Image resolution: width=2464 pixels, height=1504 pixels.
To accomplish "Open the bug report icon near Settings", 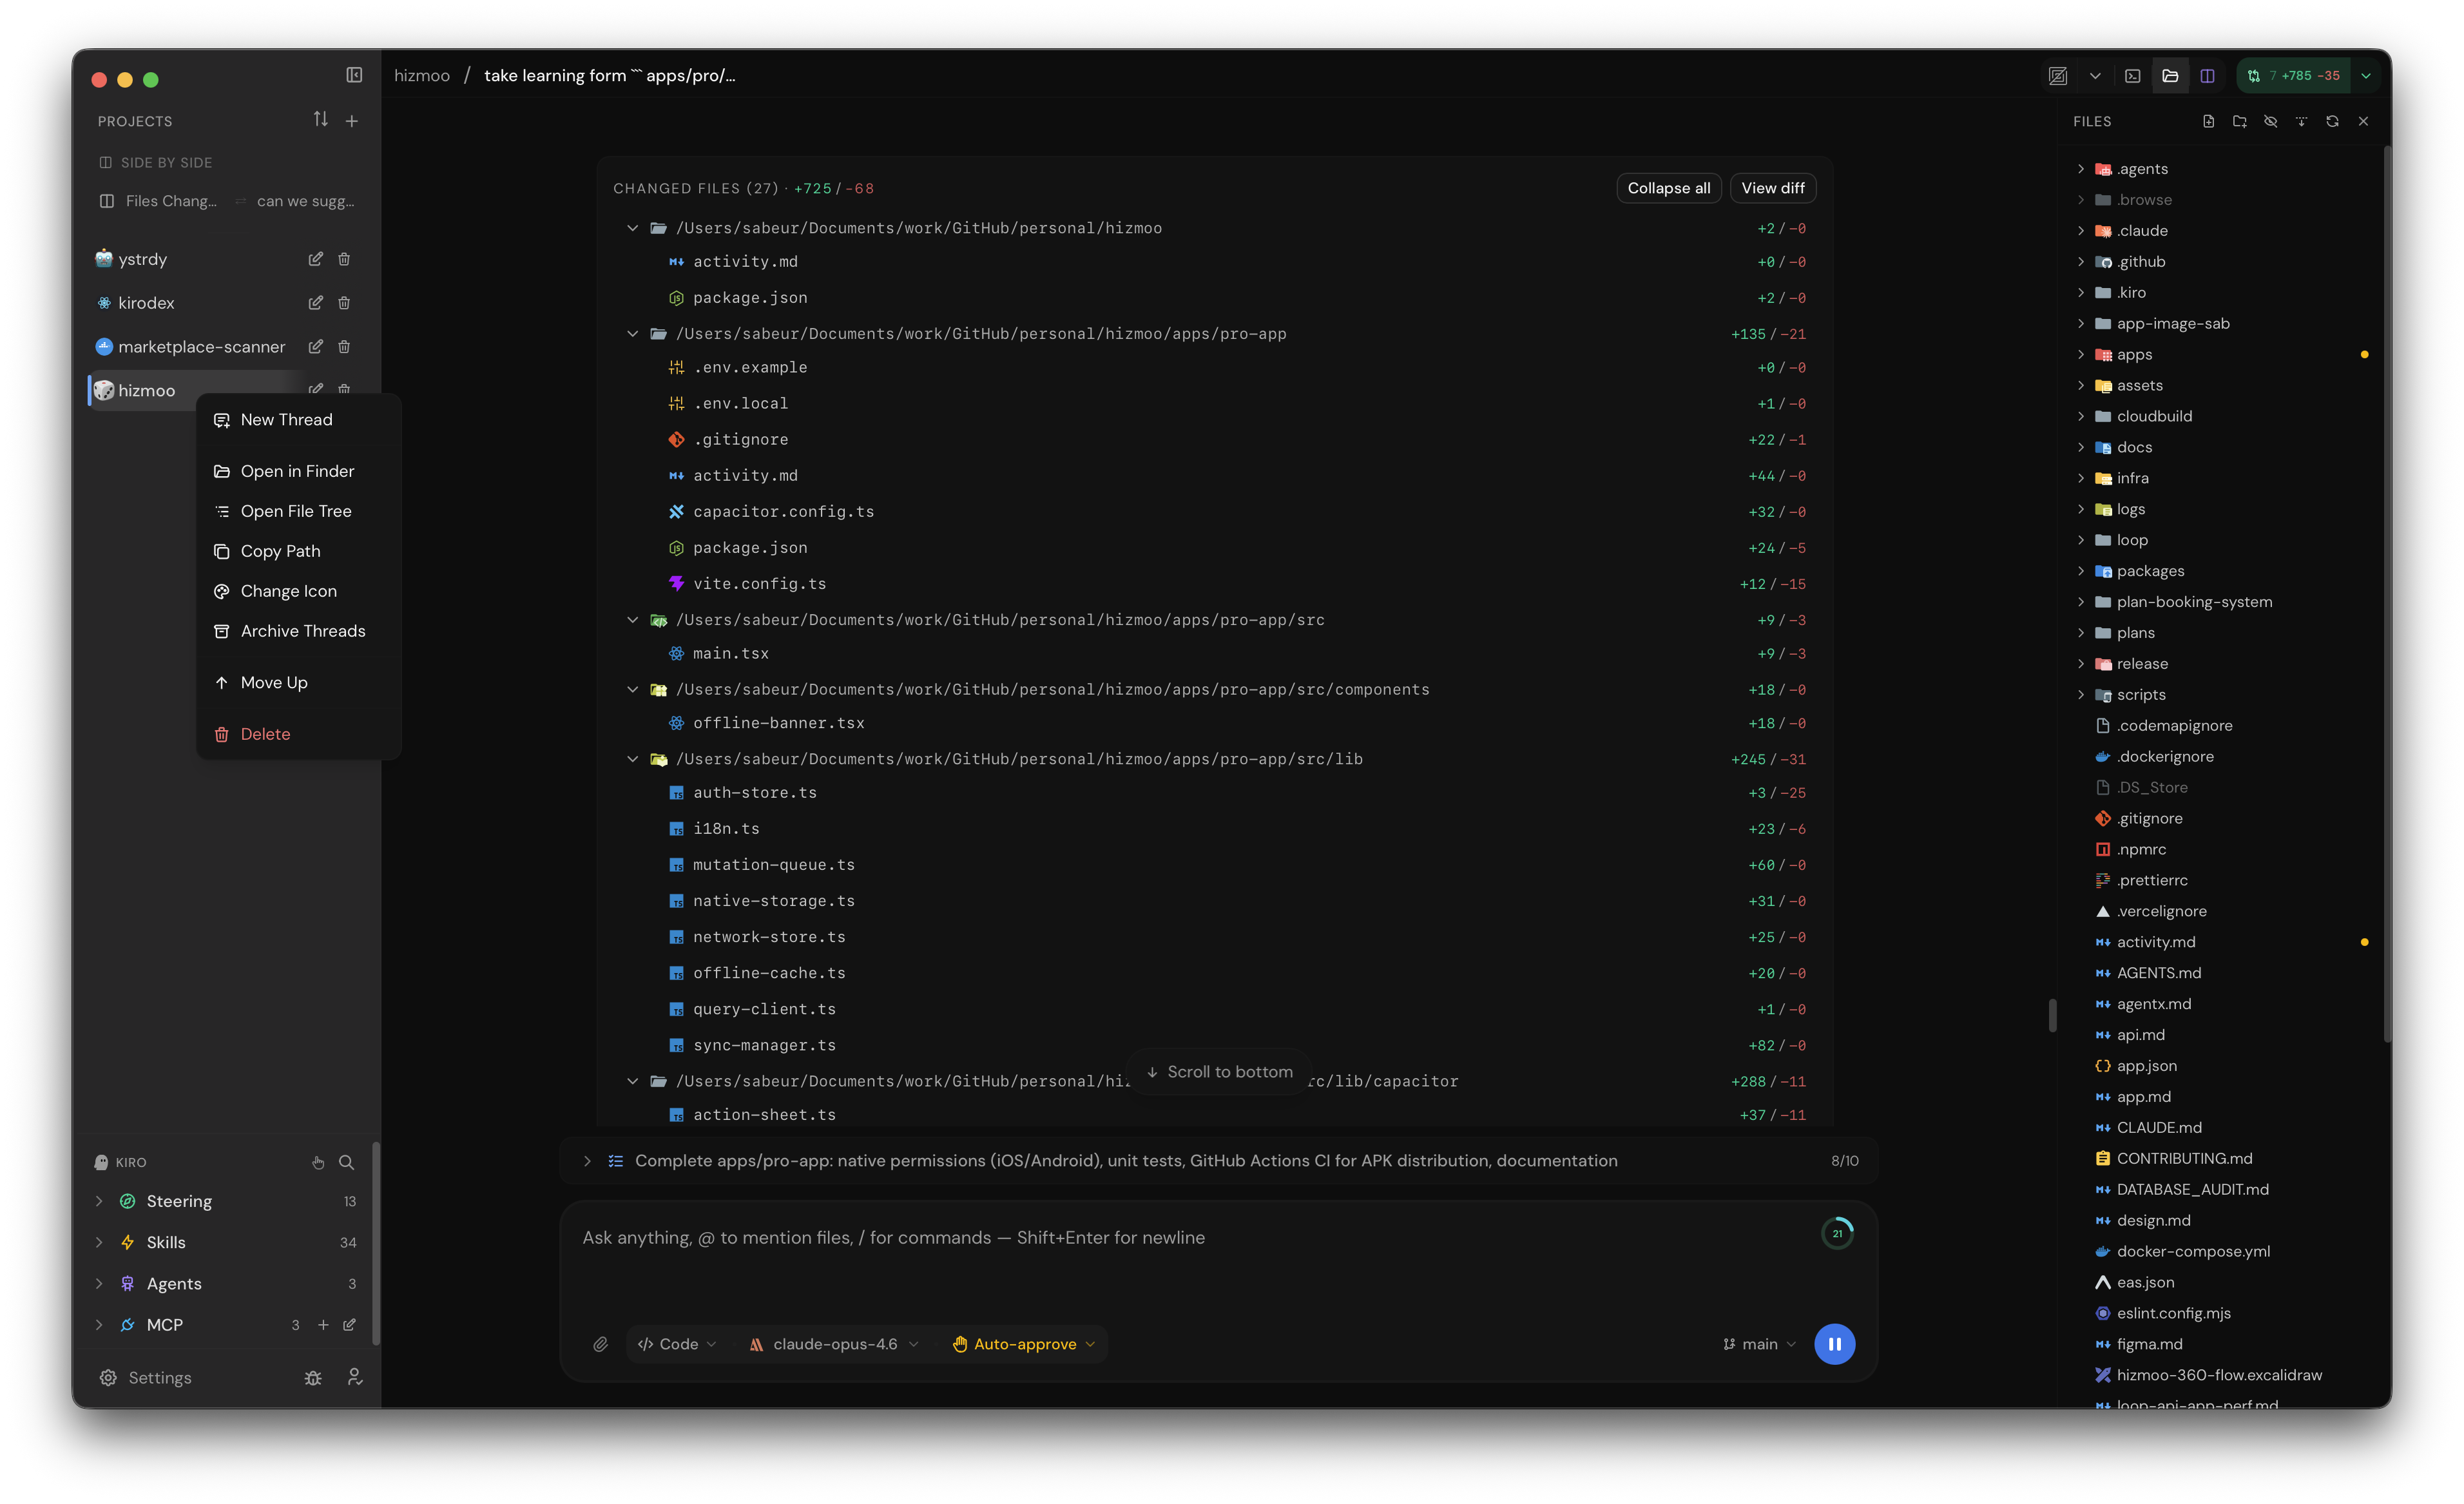I will (x=313, y=1378).
